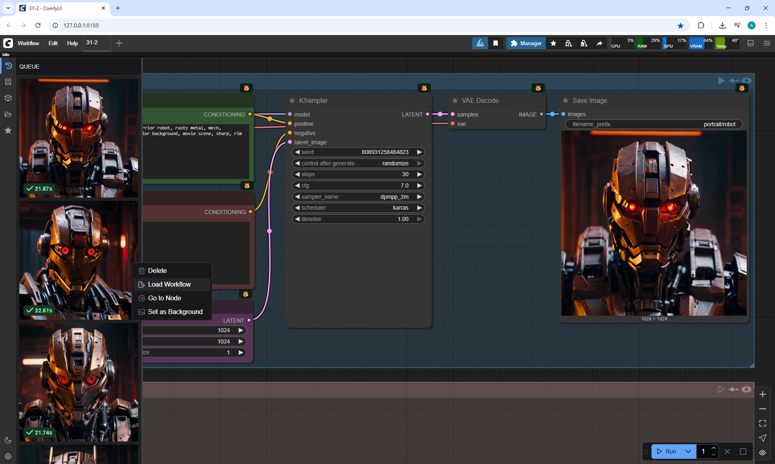Screen dimensions: 775x464
Task: Open the Model Library cube icon
Action: pyautogui.click(x=8, y=98)
